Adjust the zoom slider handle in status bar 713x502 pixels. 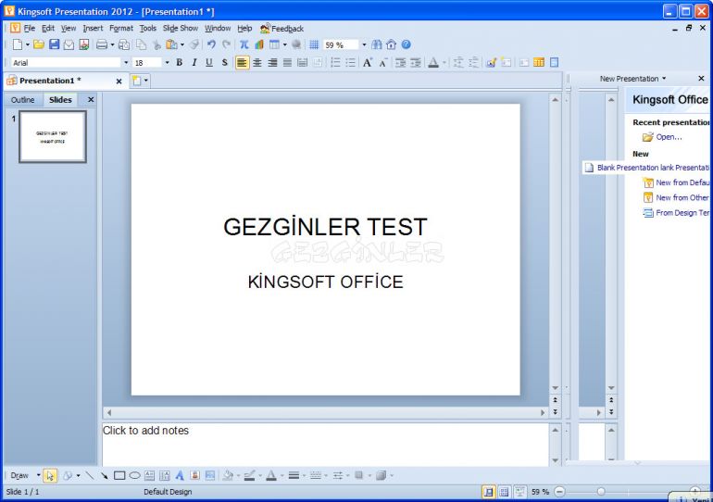pyautogui.click(x=601, y=492)
